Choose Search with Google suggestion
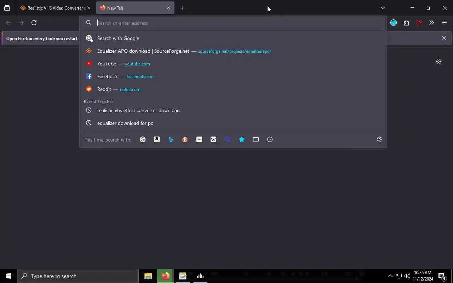This screenshot has width=453, height=283. tap(233, 38)
